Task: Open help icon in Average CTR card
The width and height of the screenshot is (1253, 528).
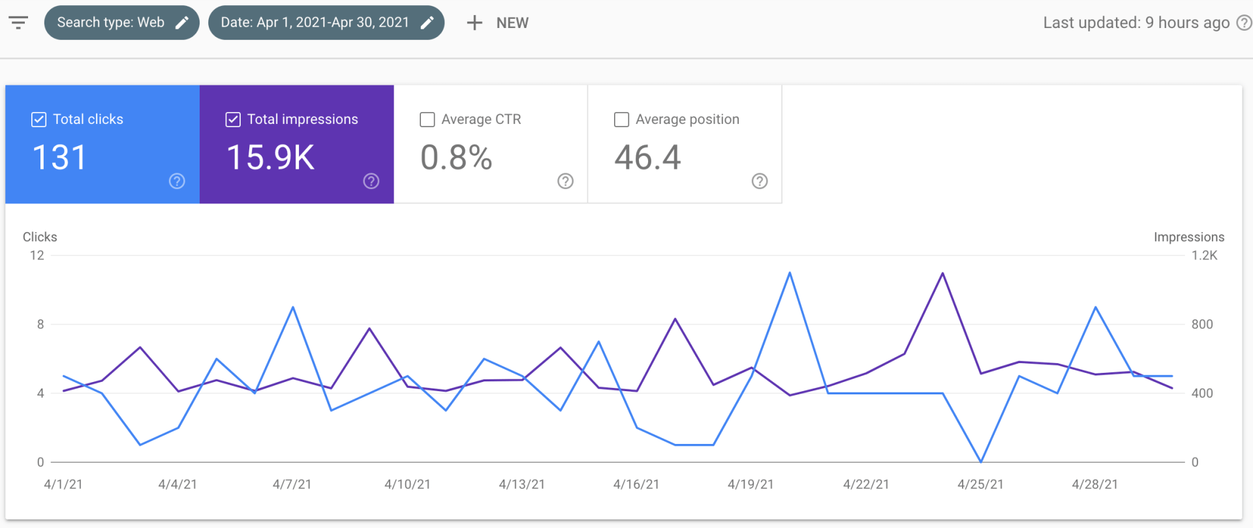Action: [565, 181]
